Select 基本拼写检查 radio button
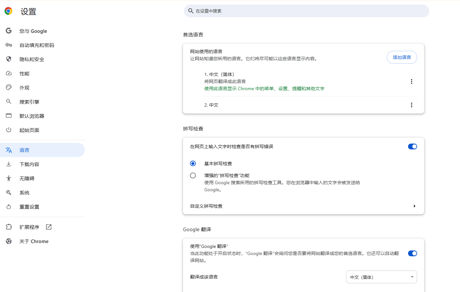460x292 pixels. (193, 164)
